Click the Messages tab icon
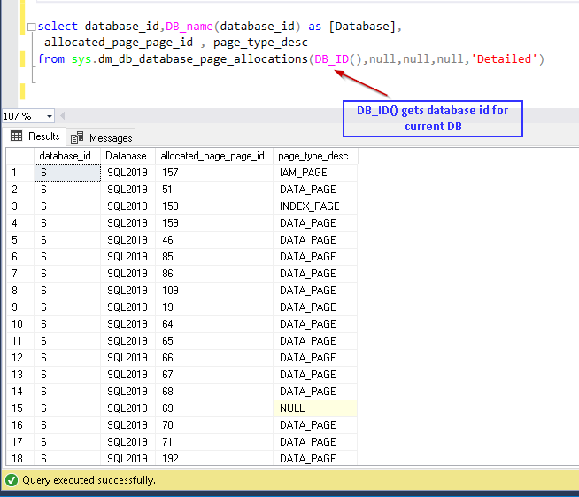Viewport: 579px width, 497px height. pyautogui.click(x=78, y=137)
